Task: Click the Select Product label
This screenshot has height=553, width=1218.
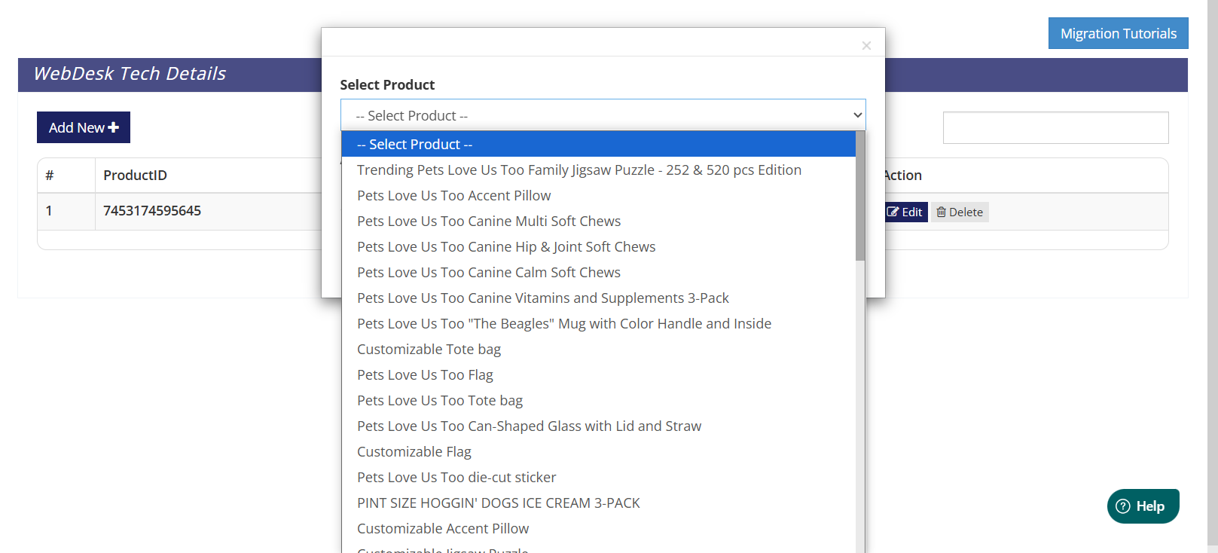Action: (x=387, y=84)
